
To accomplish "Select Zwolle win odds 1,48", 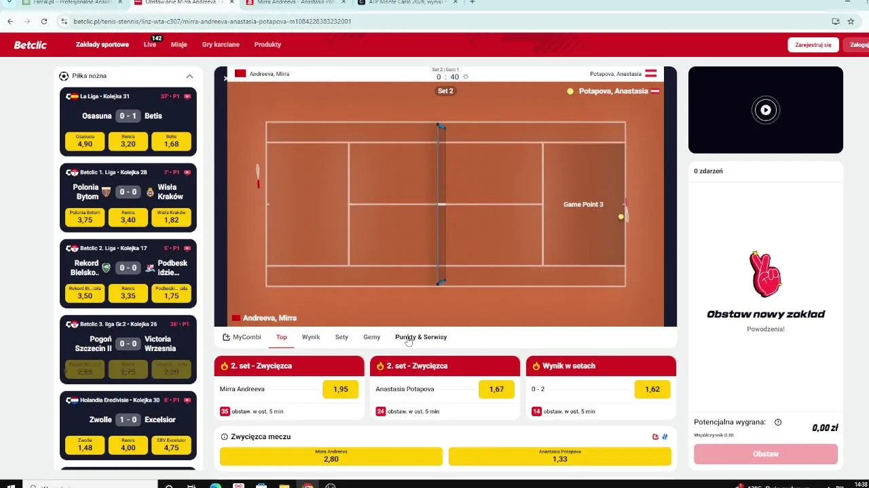I will 85,445.
